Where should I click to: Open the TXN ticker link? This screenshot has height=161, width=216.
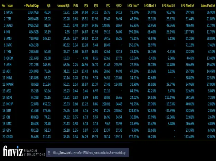(x=9, y=51)
